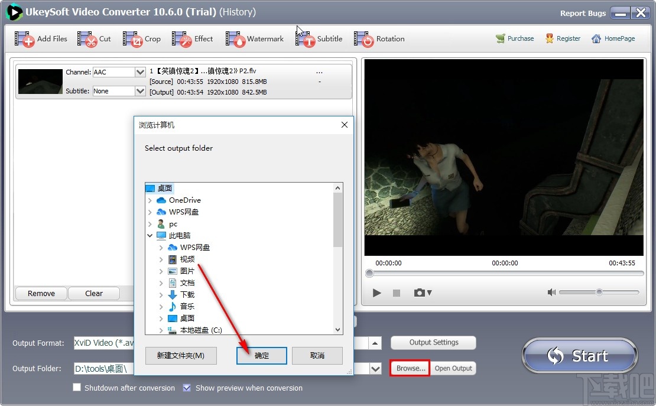Collapse the 此电脑 node

[150, 236]
